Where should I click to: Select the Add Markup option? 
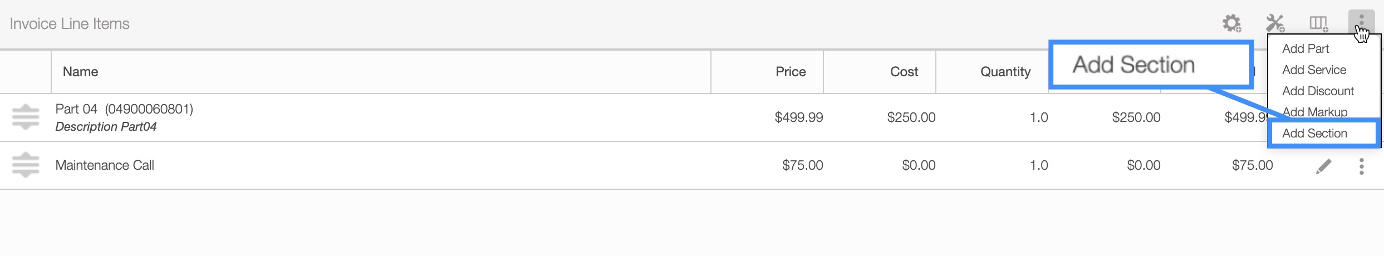pyautogui.click(x=1314, y=112)
